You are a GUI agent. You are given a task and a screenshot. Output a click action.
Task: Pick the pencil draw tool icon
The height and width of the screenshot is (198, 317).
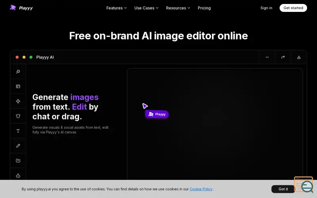click(18, 146)
